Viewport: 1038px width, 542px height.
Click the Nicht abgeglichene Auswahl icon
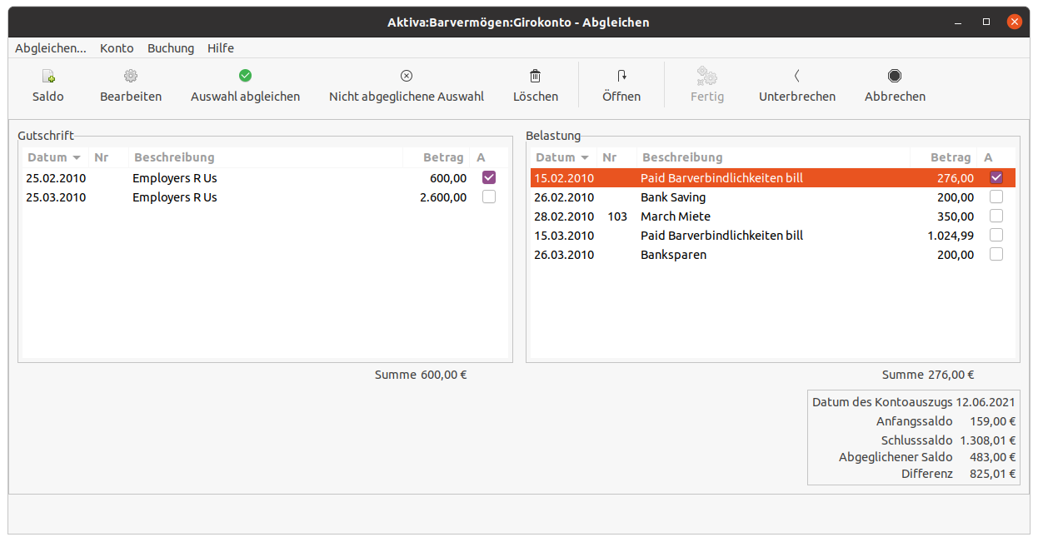pyautogui.click(x=407, y=77)
